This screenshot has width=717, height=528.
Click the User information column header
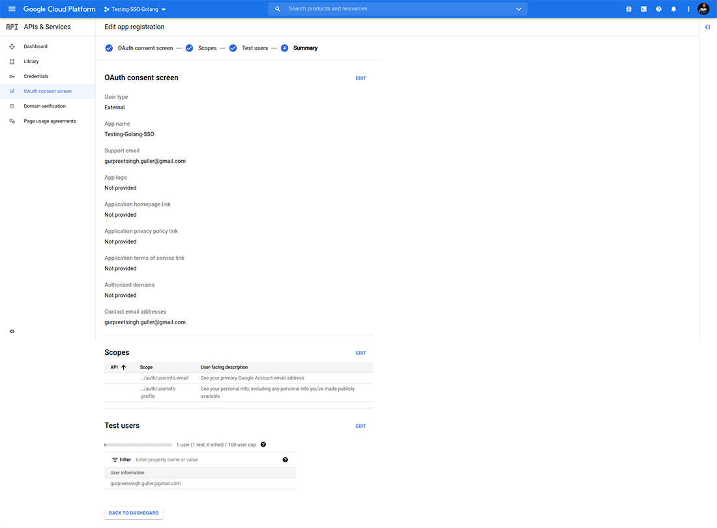[x=127, y=473]
